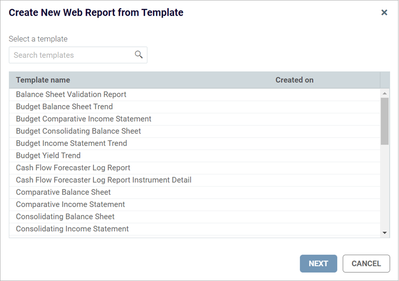Click the search magnifier icon
The image size is (399, 281).
(139, 55)
